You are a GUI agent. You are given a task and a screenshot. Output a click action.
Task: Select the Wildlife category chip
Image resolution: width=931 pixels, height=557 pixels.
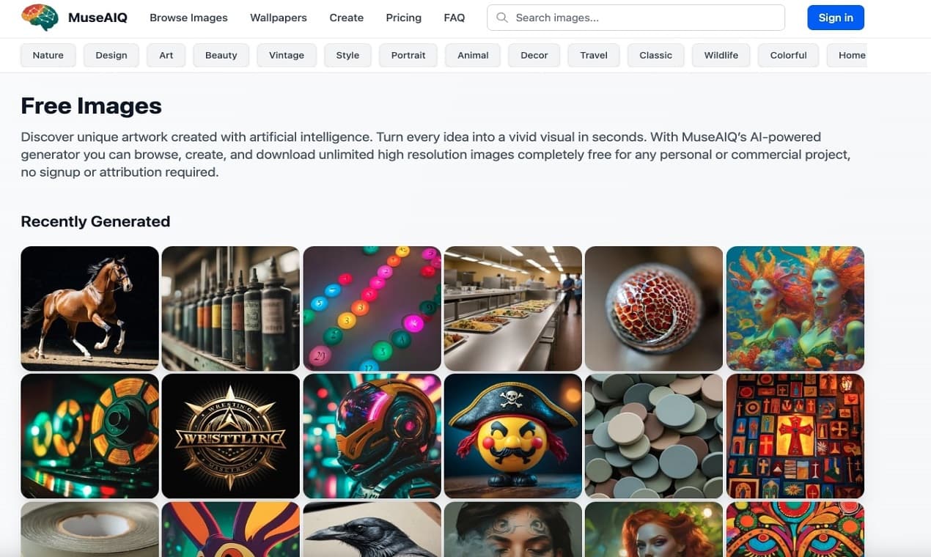click(721, 55)
